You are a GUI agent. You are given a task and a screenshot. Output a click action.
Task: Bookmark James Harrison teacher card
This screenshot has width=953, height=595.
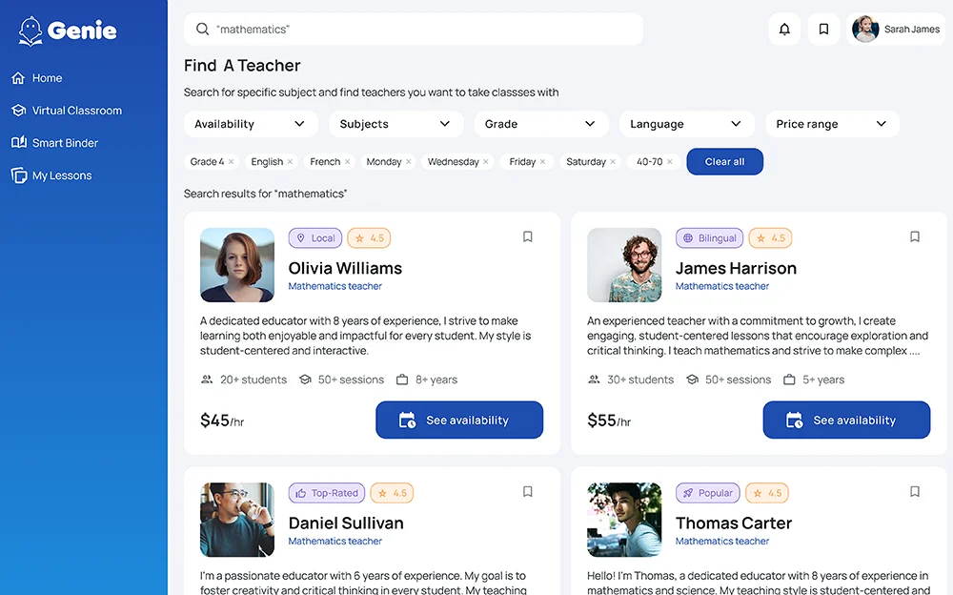915,237
